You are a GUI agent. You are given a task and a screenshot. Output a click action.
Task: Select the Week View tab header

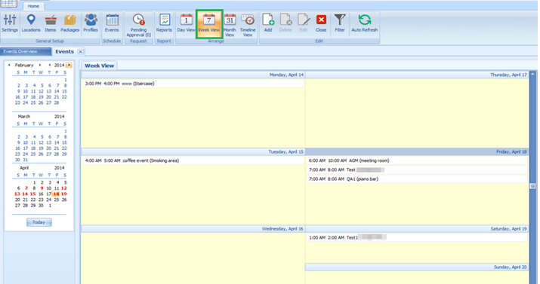pos(99,66)
